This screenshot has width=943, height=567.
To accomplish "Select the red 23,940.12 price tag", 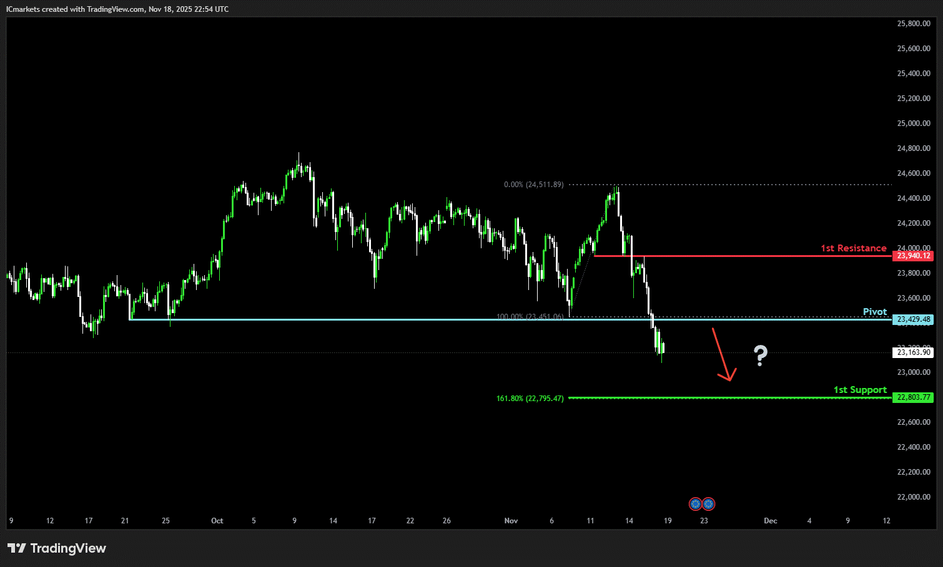I will point(913,256).
